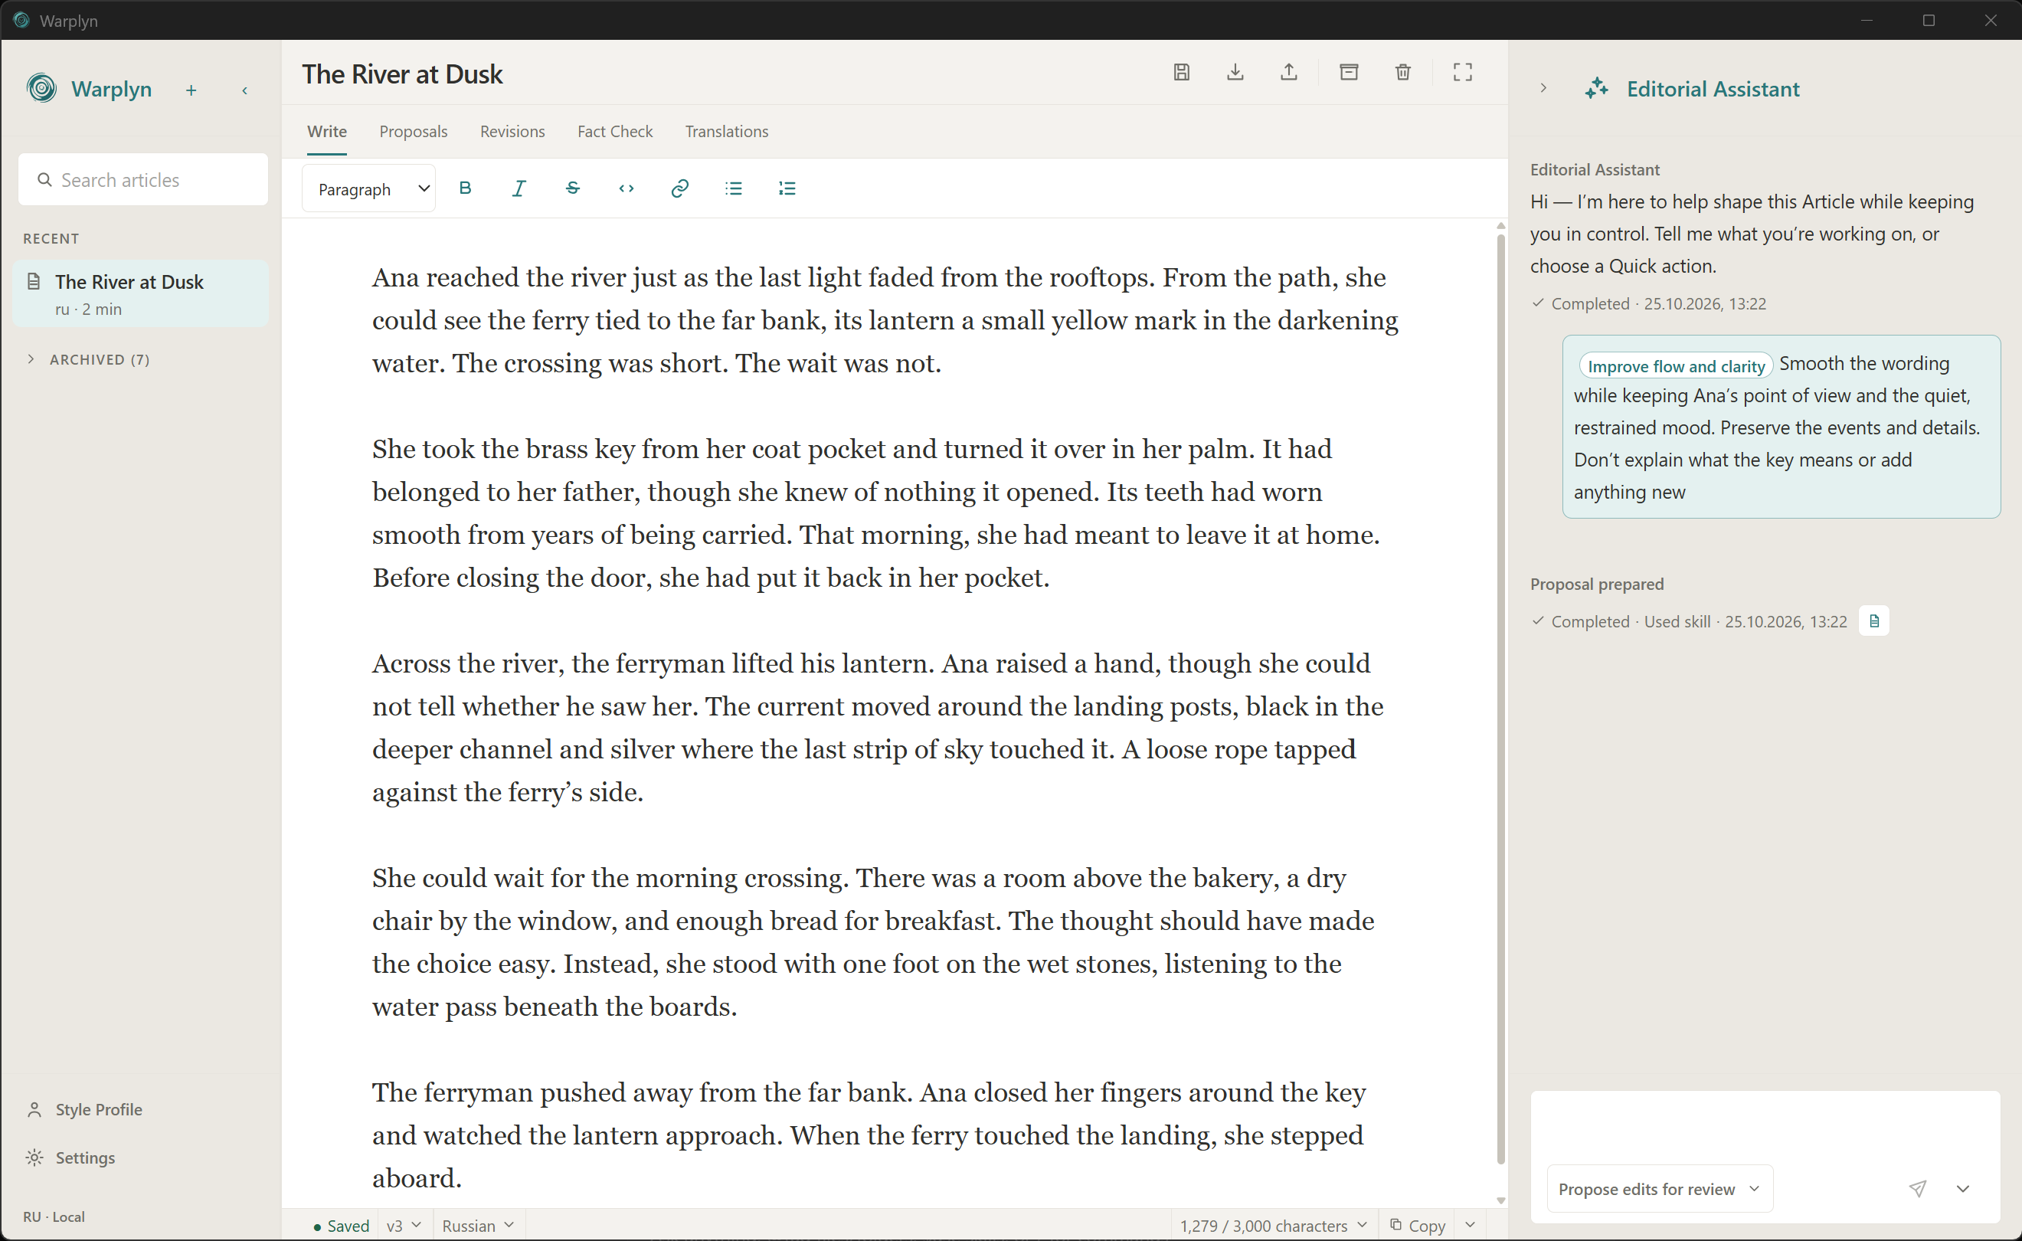Open 'Propose edits for review' dropdown
Image resolution: width=2022 pixels, height=1241 pixels.
[x=1659, y=1188]
